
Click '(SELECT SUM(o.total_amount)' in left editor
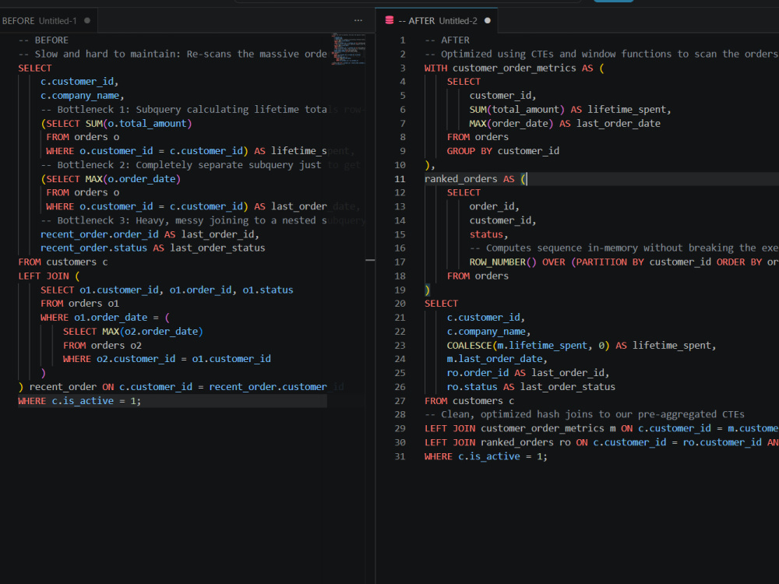(x=116, y=124)
